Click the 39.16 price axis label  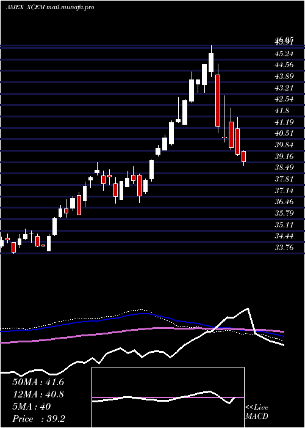284,156
